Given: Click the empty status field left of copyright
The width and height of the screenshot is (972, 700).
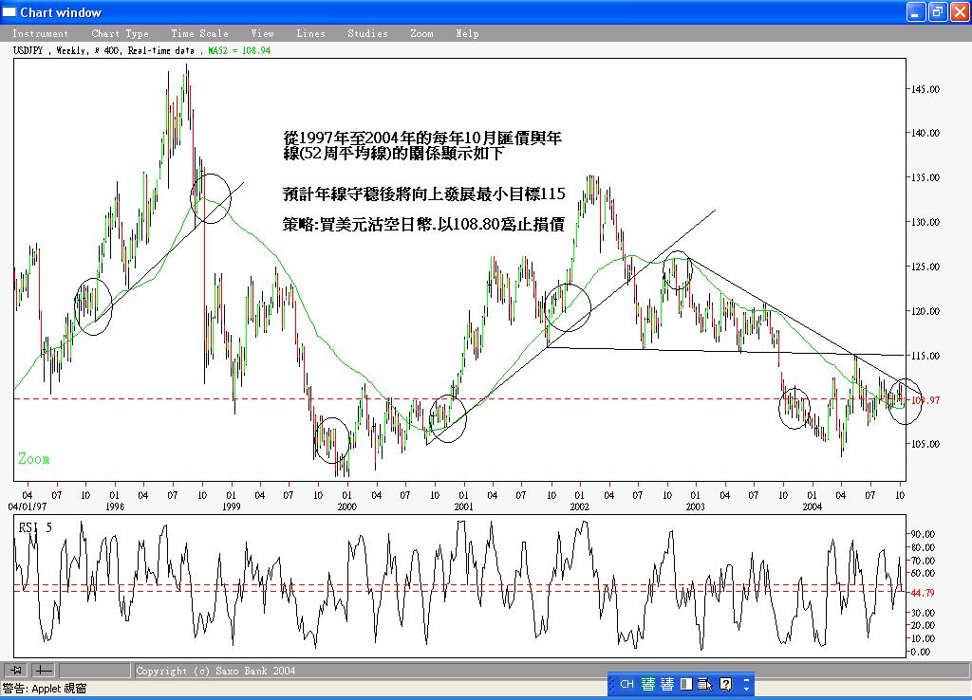Looking at the screenshot, I should [94, 670].
